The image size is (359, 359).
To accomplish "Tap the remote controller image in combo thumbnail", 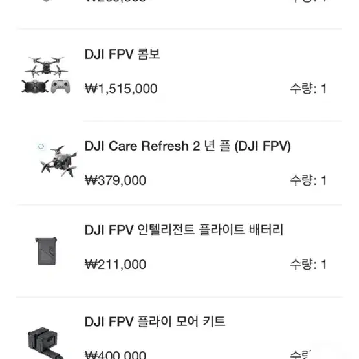I will point(60,86).
